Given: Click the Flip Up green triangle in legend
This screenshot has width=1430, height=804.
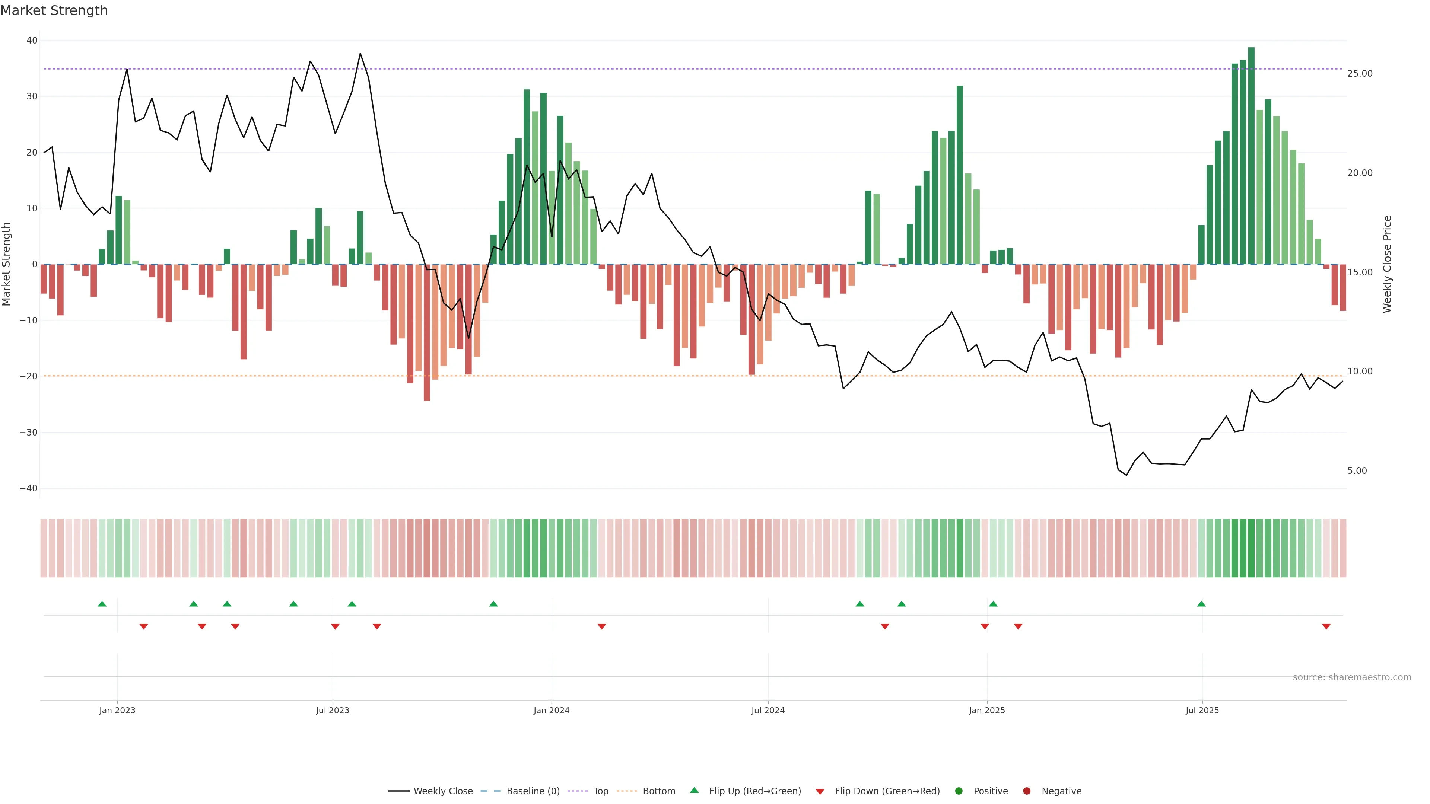Looking at the screenshot, I should click(x=694, y=790).
